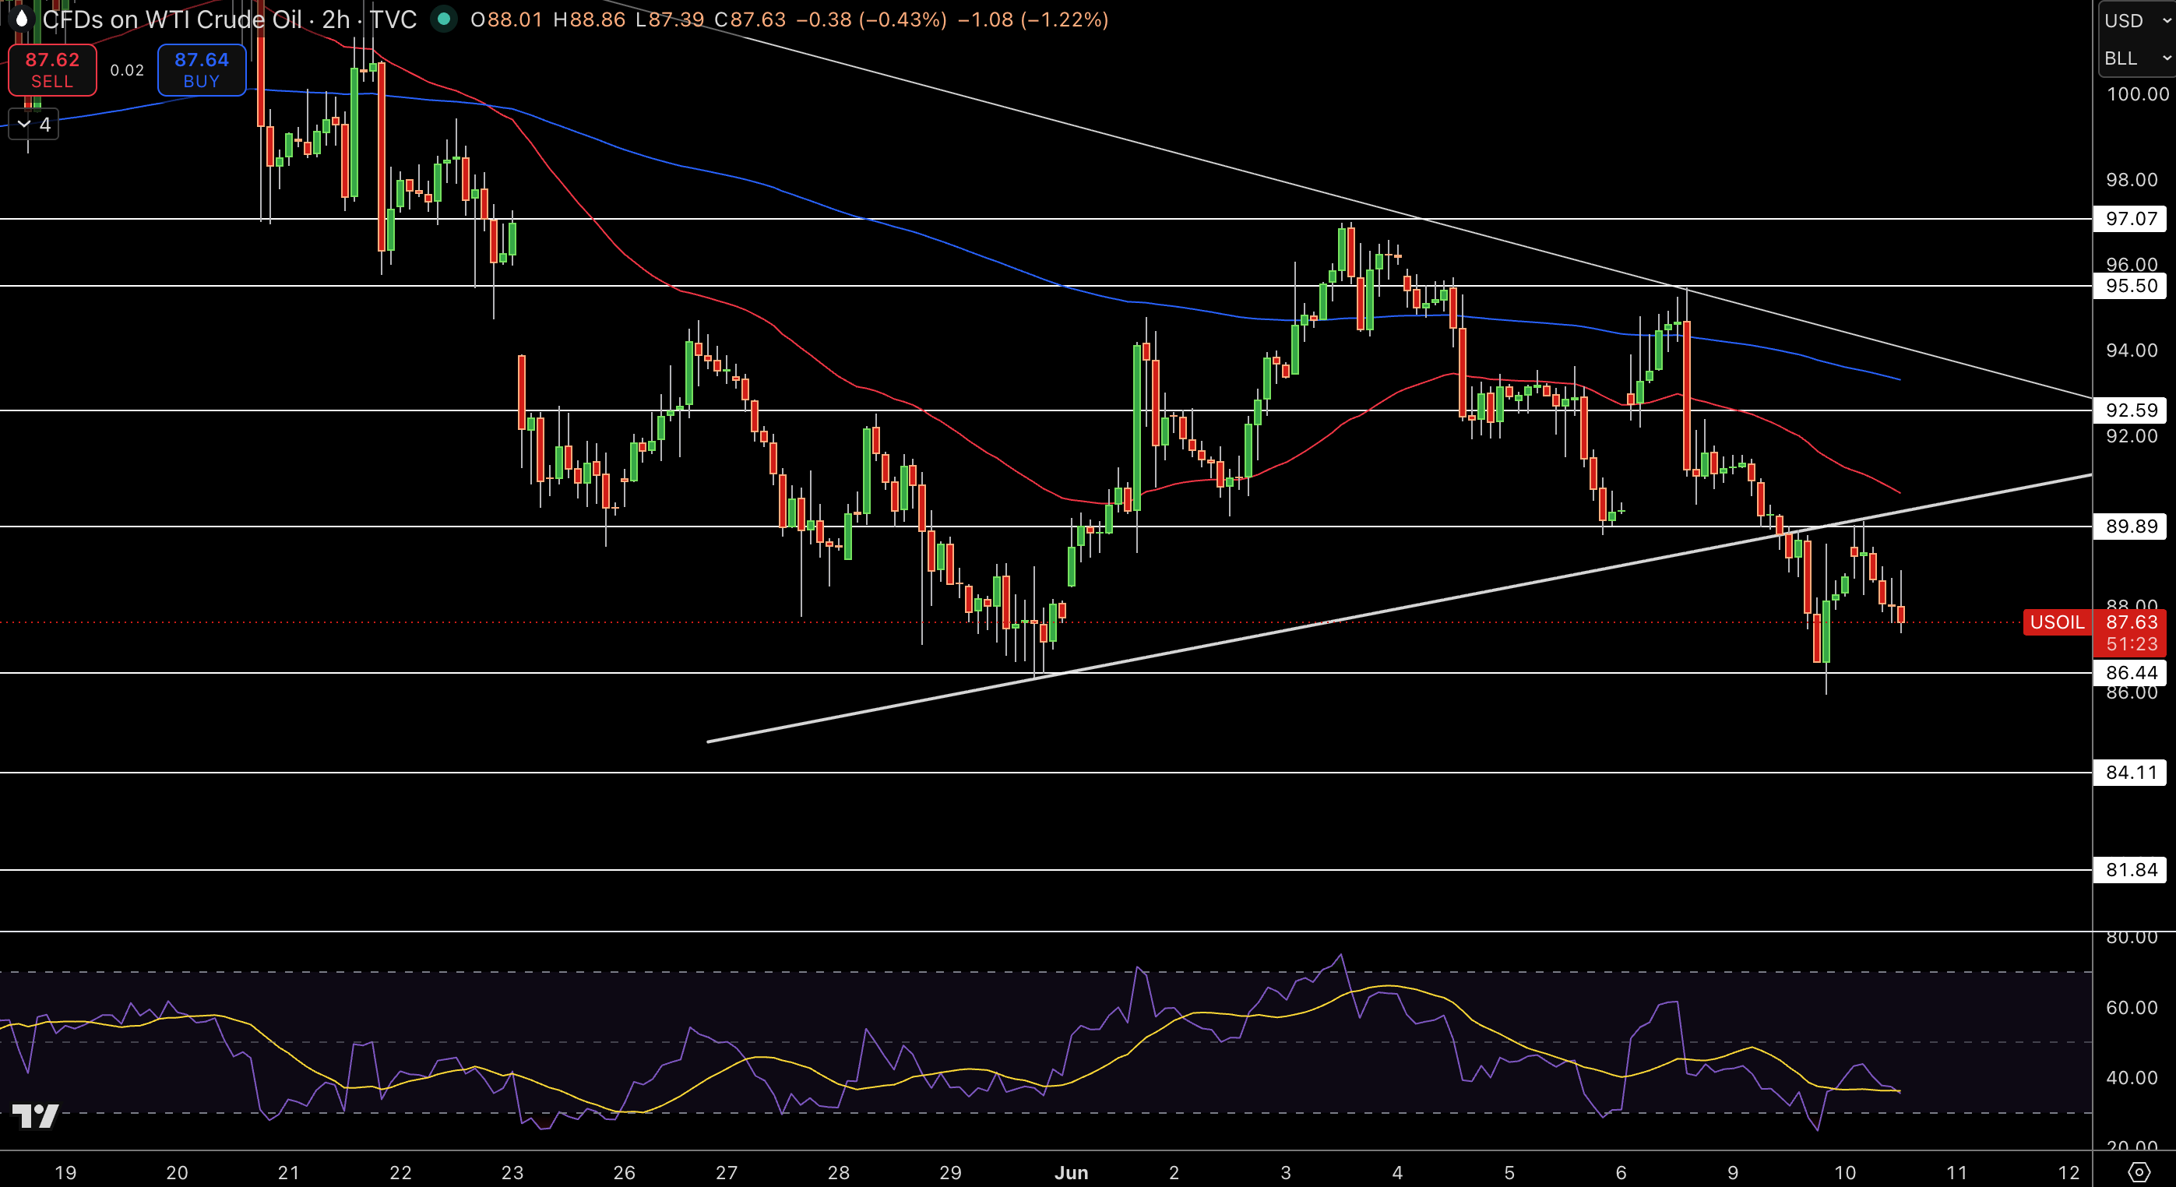The height and width of the screenshot is (1187, 2176).
Task: Click the current price 87.63 label
Action: [x=2132, y=622]
